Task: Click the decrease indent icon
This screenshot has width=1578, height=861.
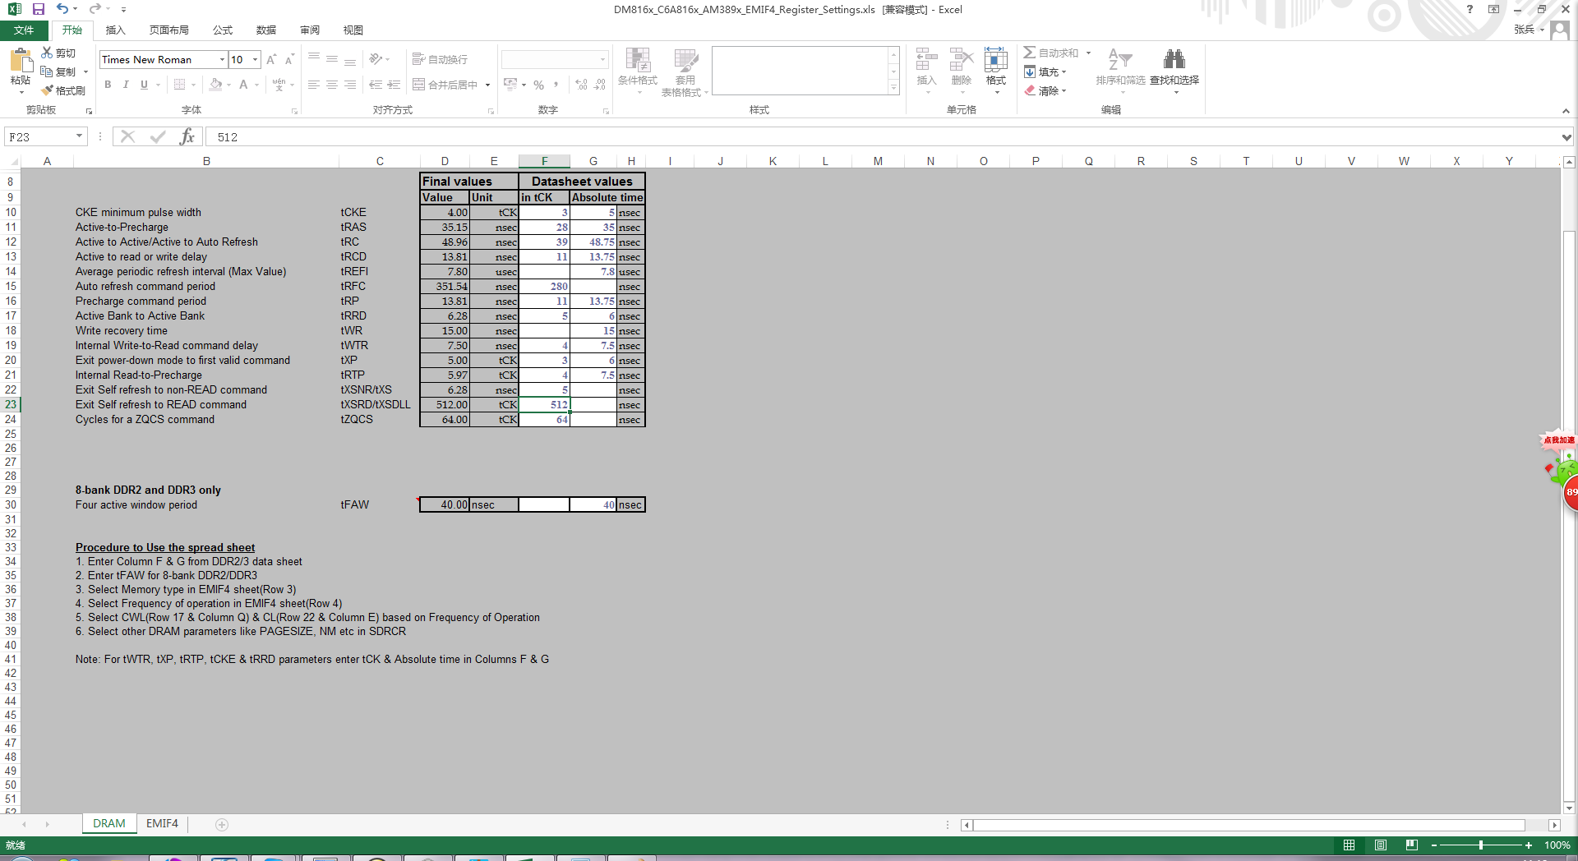Action: (x=376, y=85)
